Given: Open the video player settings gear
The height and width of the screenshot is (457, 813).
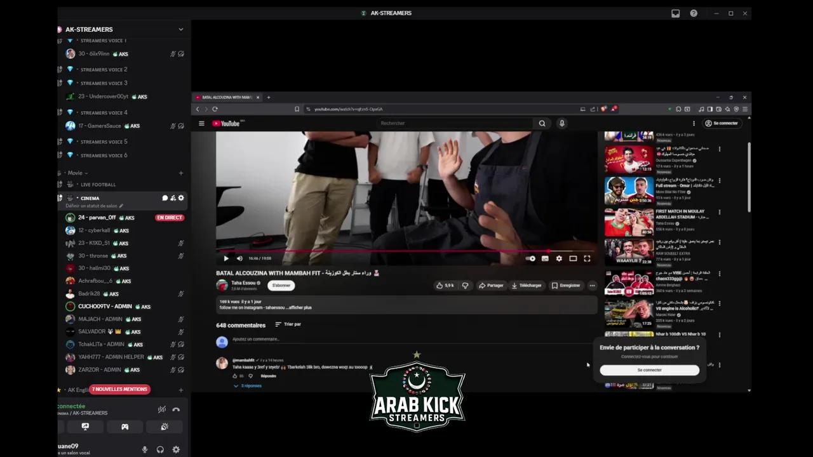Looking at the screenshot, I should pos(559,258).
